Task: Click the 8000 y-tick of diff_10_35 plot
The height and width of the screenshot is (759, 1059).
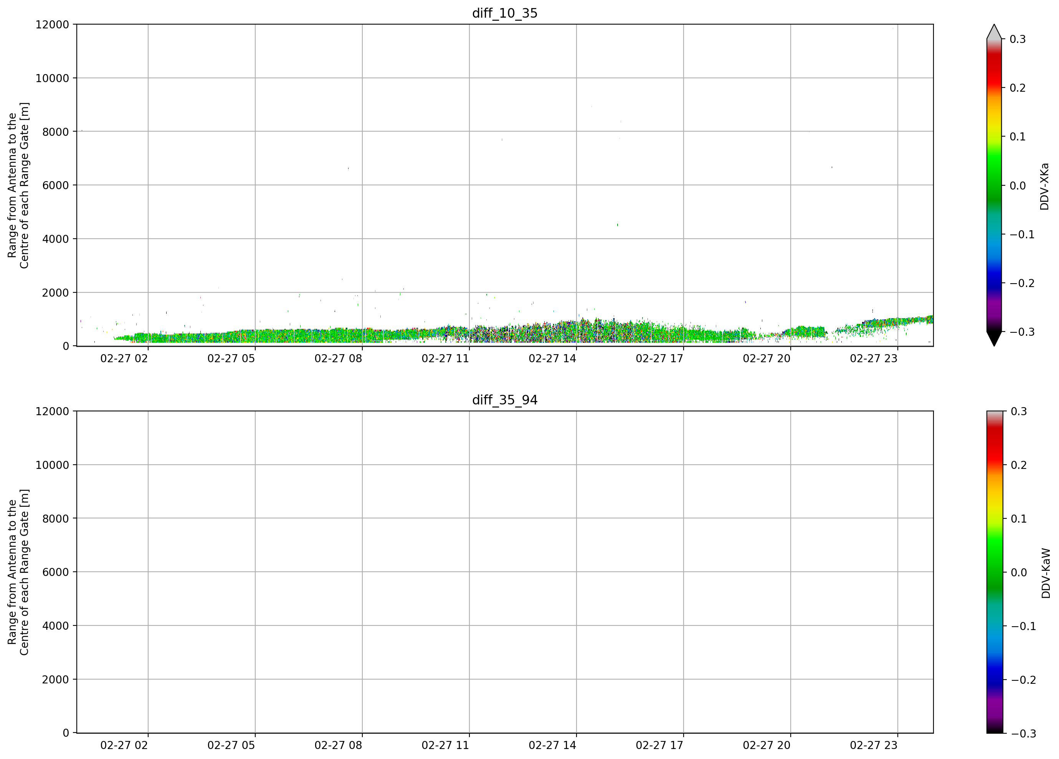Action: (56, 132)
